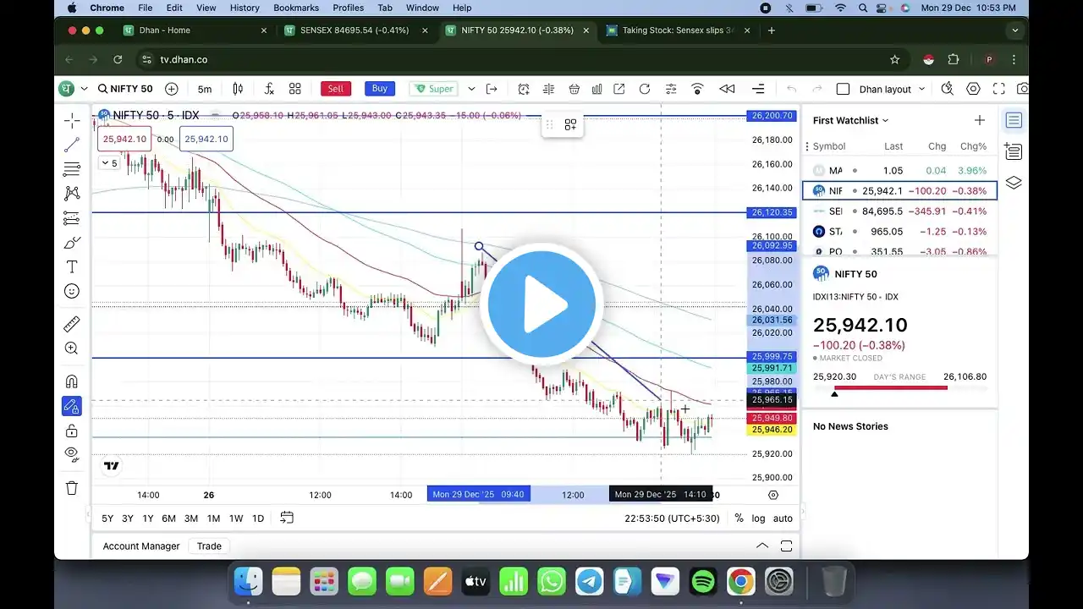The image size is (1083, 609).
Task: Select the crosshair cursor tool
Action: pos(72,120)
